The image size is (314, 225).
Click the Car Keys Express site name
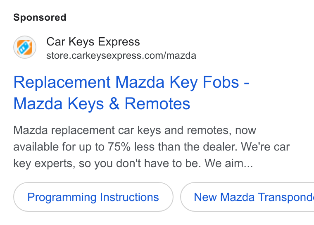click(93, 42)
